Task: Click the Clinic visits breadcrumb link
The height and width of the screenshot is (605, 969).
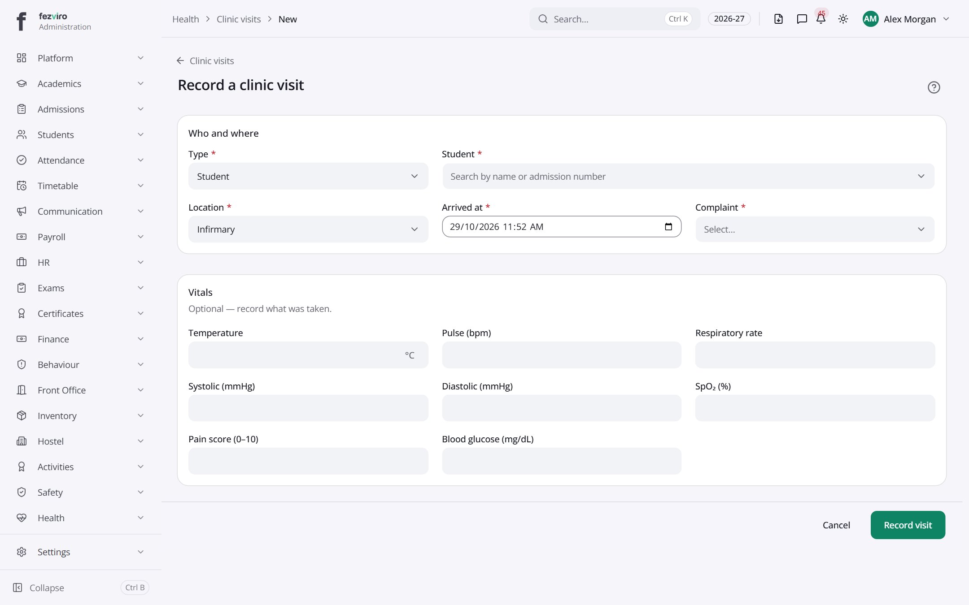Action: pos(239,19)
